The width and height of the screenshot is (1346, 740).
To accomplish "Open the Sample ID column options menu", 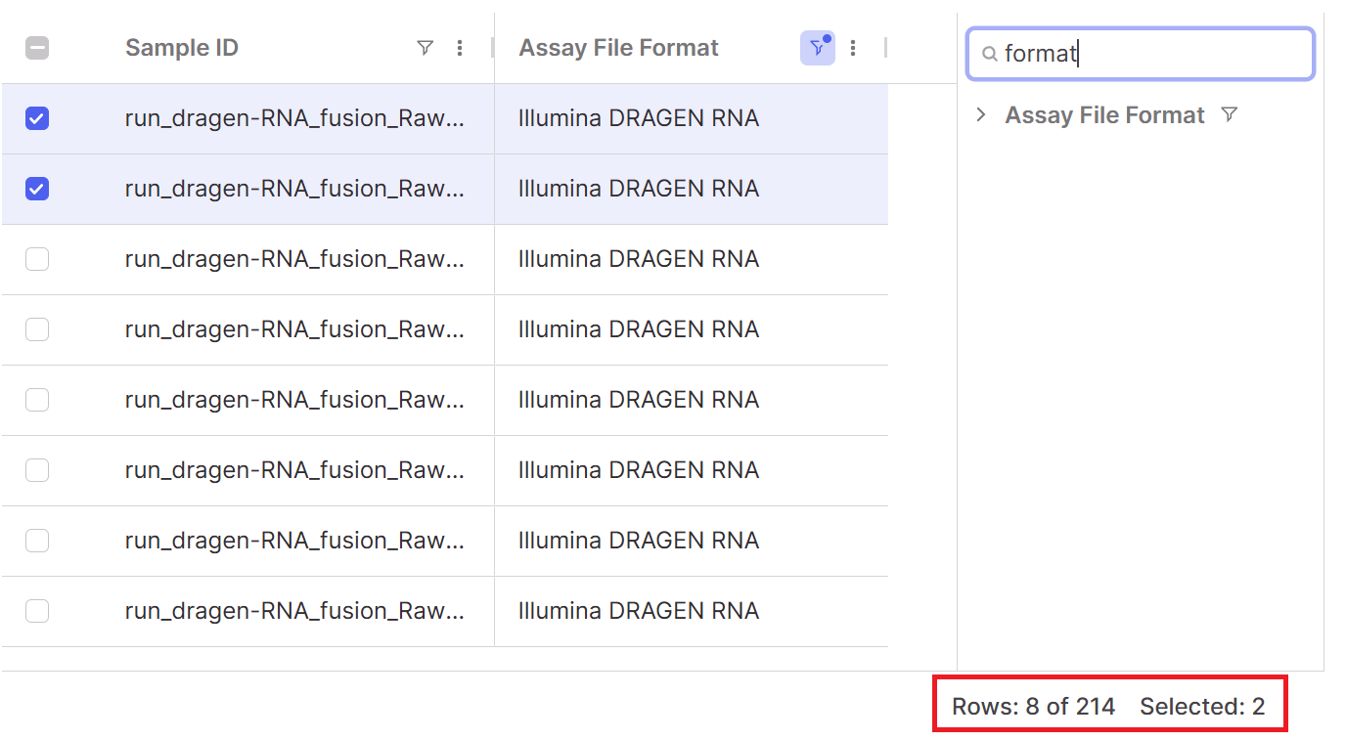I will coord(460,48).
